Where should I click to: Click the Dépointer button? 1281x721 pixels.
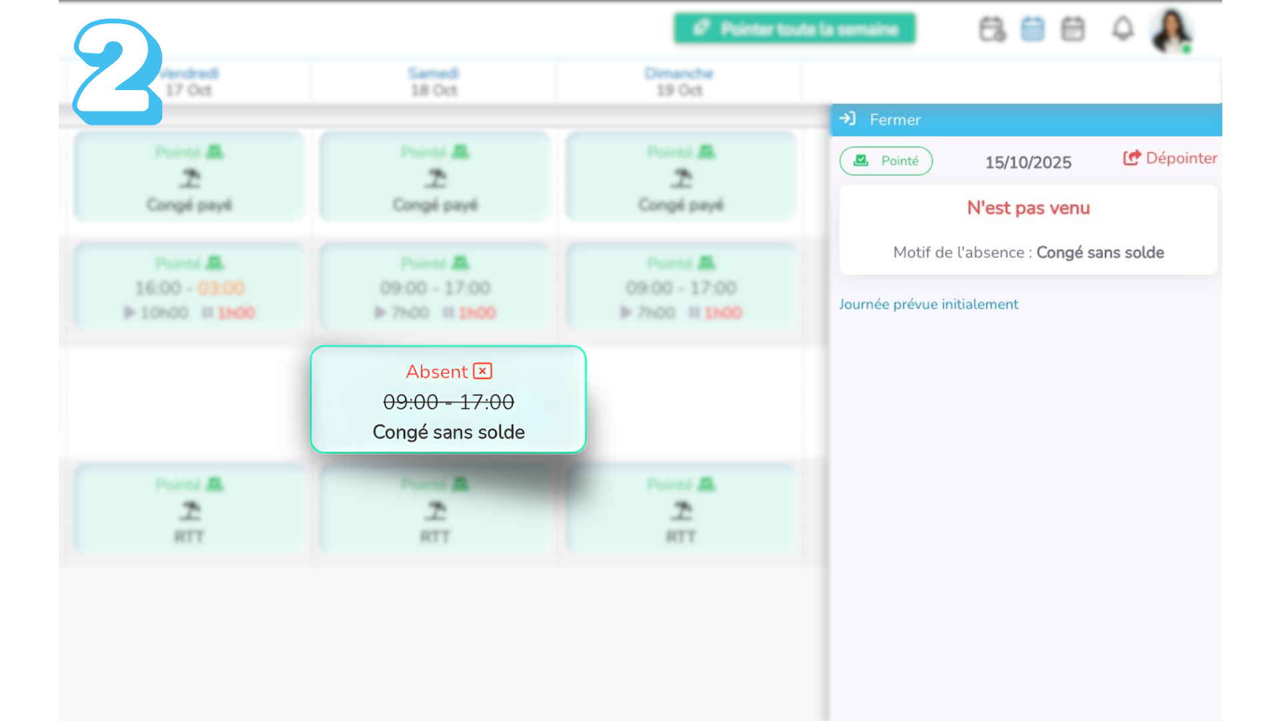[1170, 158]
